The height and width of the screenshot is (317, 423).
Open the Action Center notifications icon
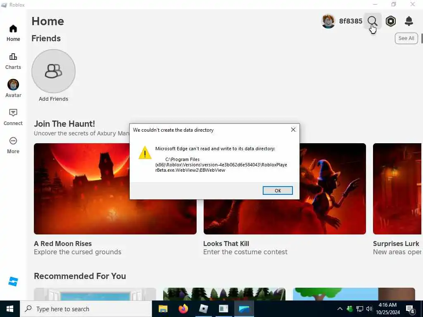[x=410, y=309]
